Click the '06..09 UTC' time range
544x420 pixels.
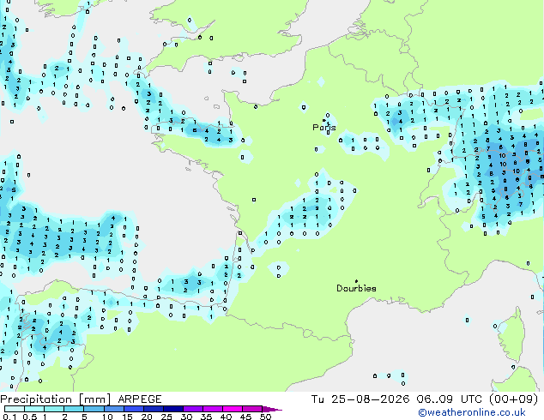(x=450, y=399)
